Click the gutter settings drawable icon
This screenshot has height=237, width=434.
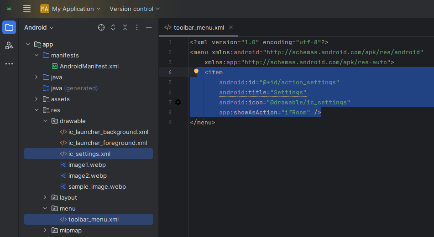178,102
